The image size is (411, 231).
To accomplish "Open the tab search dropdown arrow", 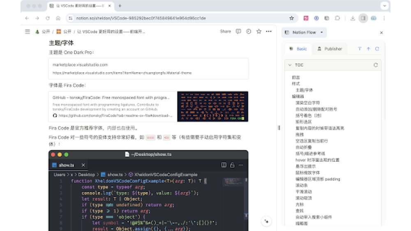I will [384, 6].
